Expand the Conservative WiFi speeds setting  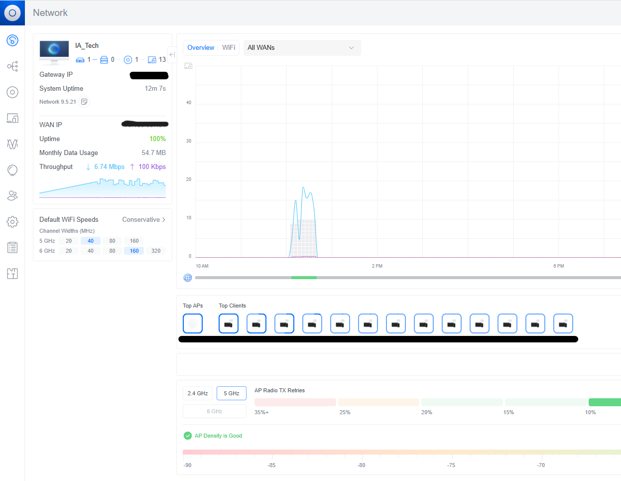pos(144,219)
